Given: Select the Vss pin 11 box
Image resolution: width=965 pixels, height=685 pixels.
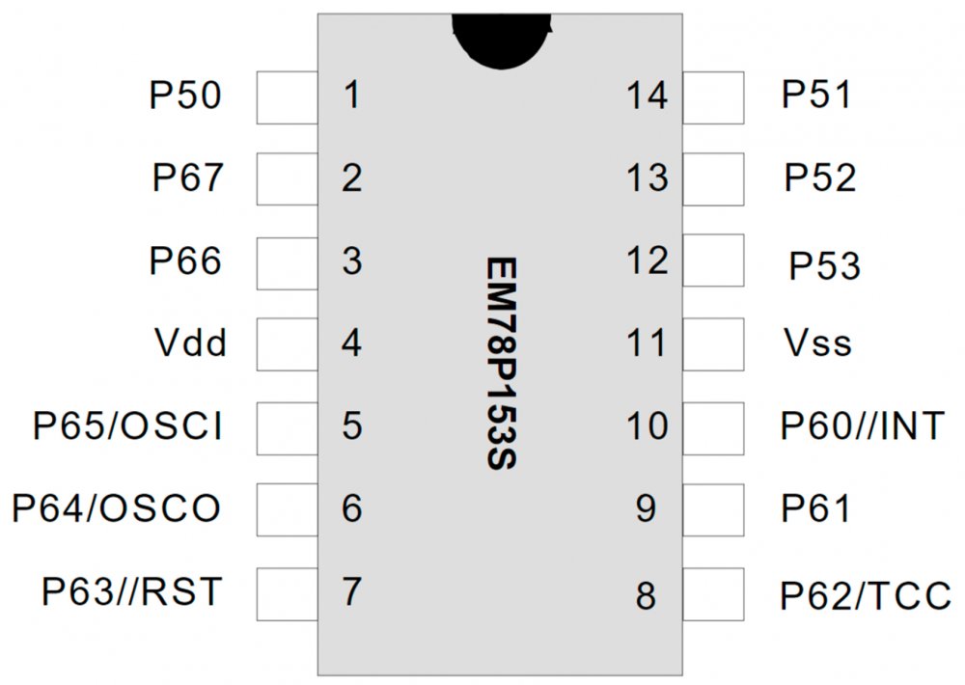Looking at the screenshot, I should tap(713, 344).
